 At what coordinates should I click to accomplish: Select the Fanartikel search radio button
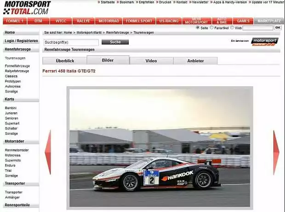[x=211, y=28]
